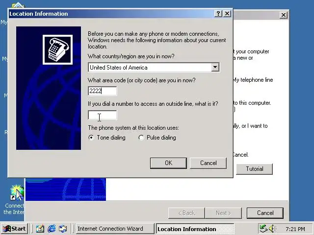314x235 pixels.
Task: Click 'What area code (or city code)' label
Action: pyautogui.click(x=142, y=80)
